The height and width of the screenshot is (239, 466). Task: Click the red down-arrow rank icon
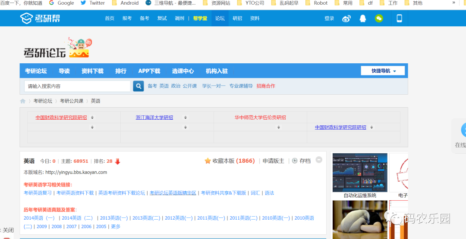pyautogui.click(x=117, y=161)
